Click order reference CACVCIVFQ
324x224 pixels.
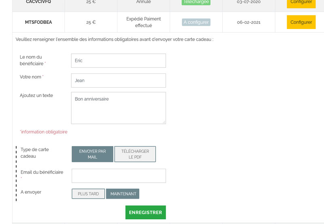click(38, 2)
